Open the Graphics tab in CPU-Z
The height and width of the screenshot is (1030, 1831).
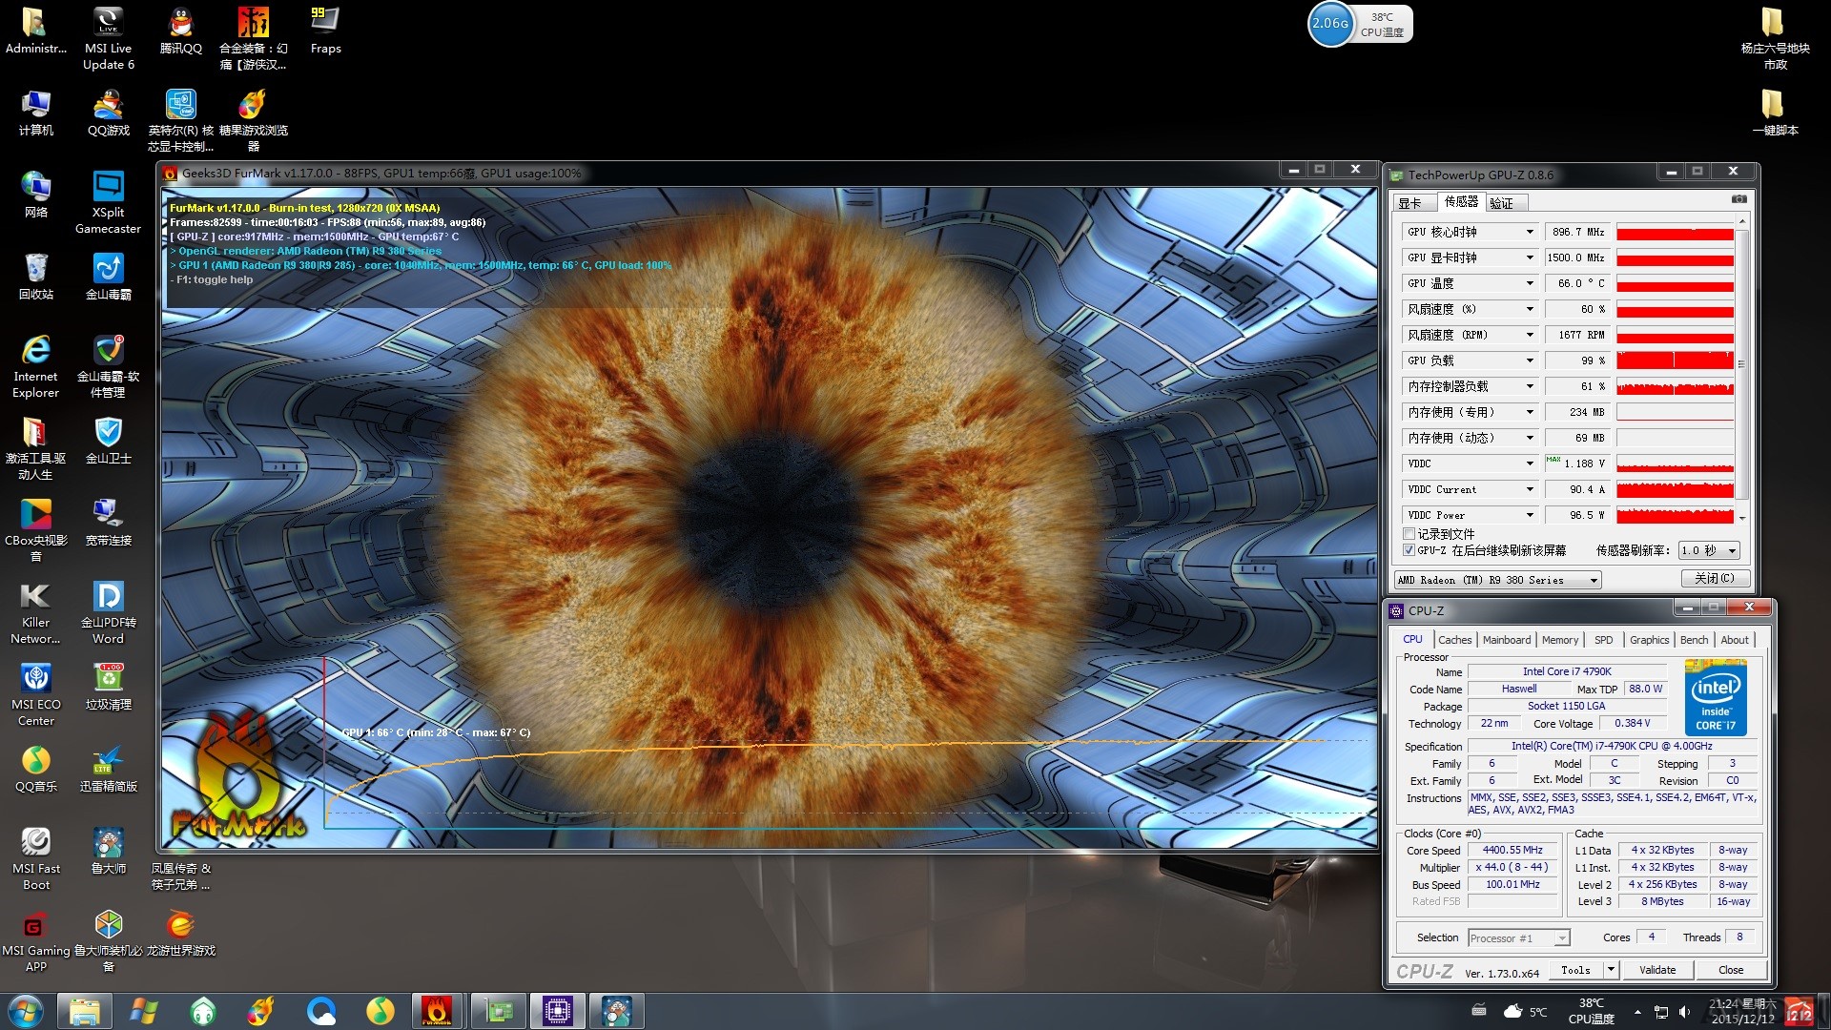click(x=1650, y=640)
